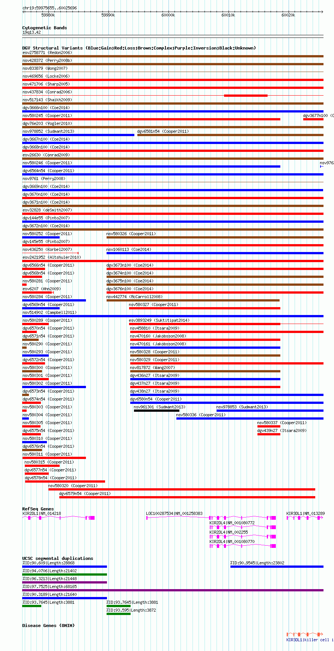Screen dimensions: 334x651
Task: Open variant dgv144e55 (Pinto2007)
Action: point(173,222)
